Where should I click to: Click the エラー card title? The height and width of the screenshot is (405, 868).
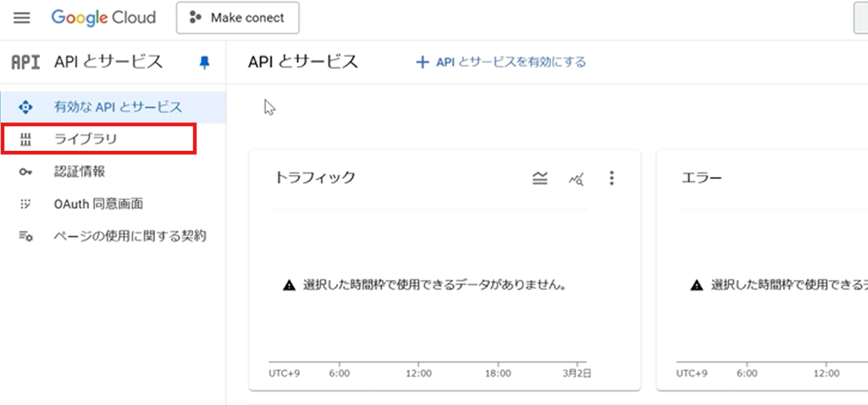click(x=701, y=178)
